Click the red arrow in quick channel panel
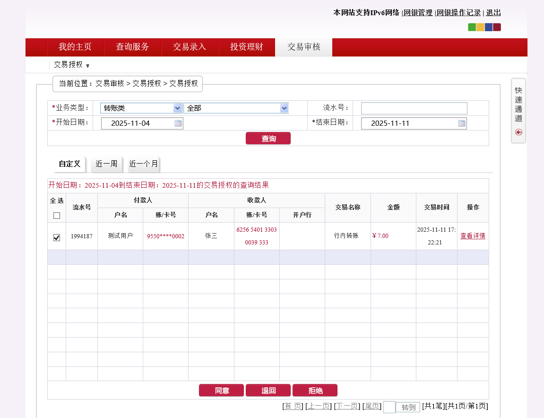The height and width of the screenshot is (418, 544). click(518, 132)
